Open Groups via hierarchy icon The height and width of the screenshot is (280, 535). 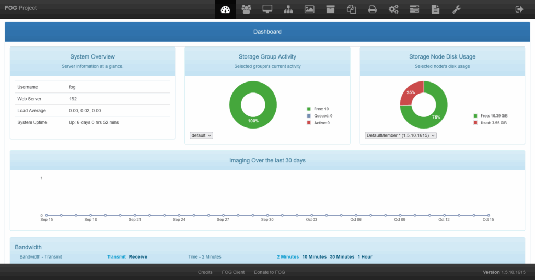[x=288, y=9]
